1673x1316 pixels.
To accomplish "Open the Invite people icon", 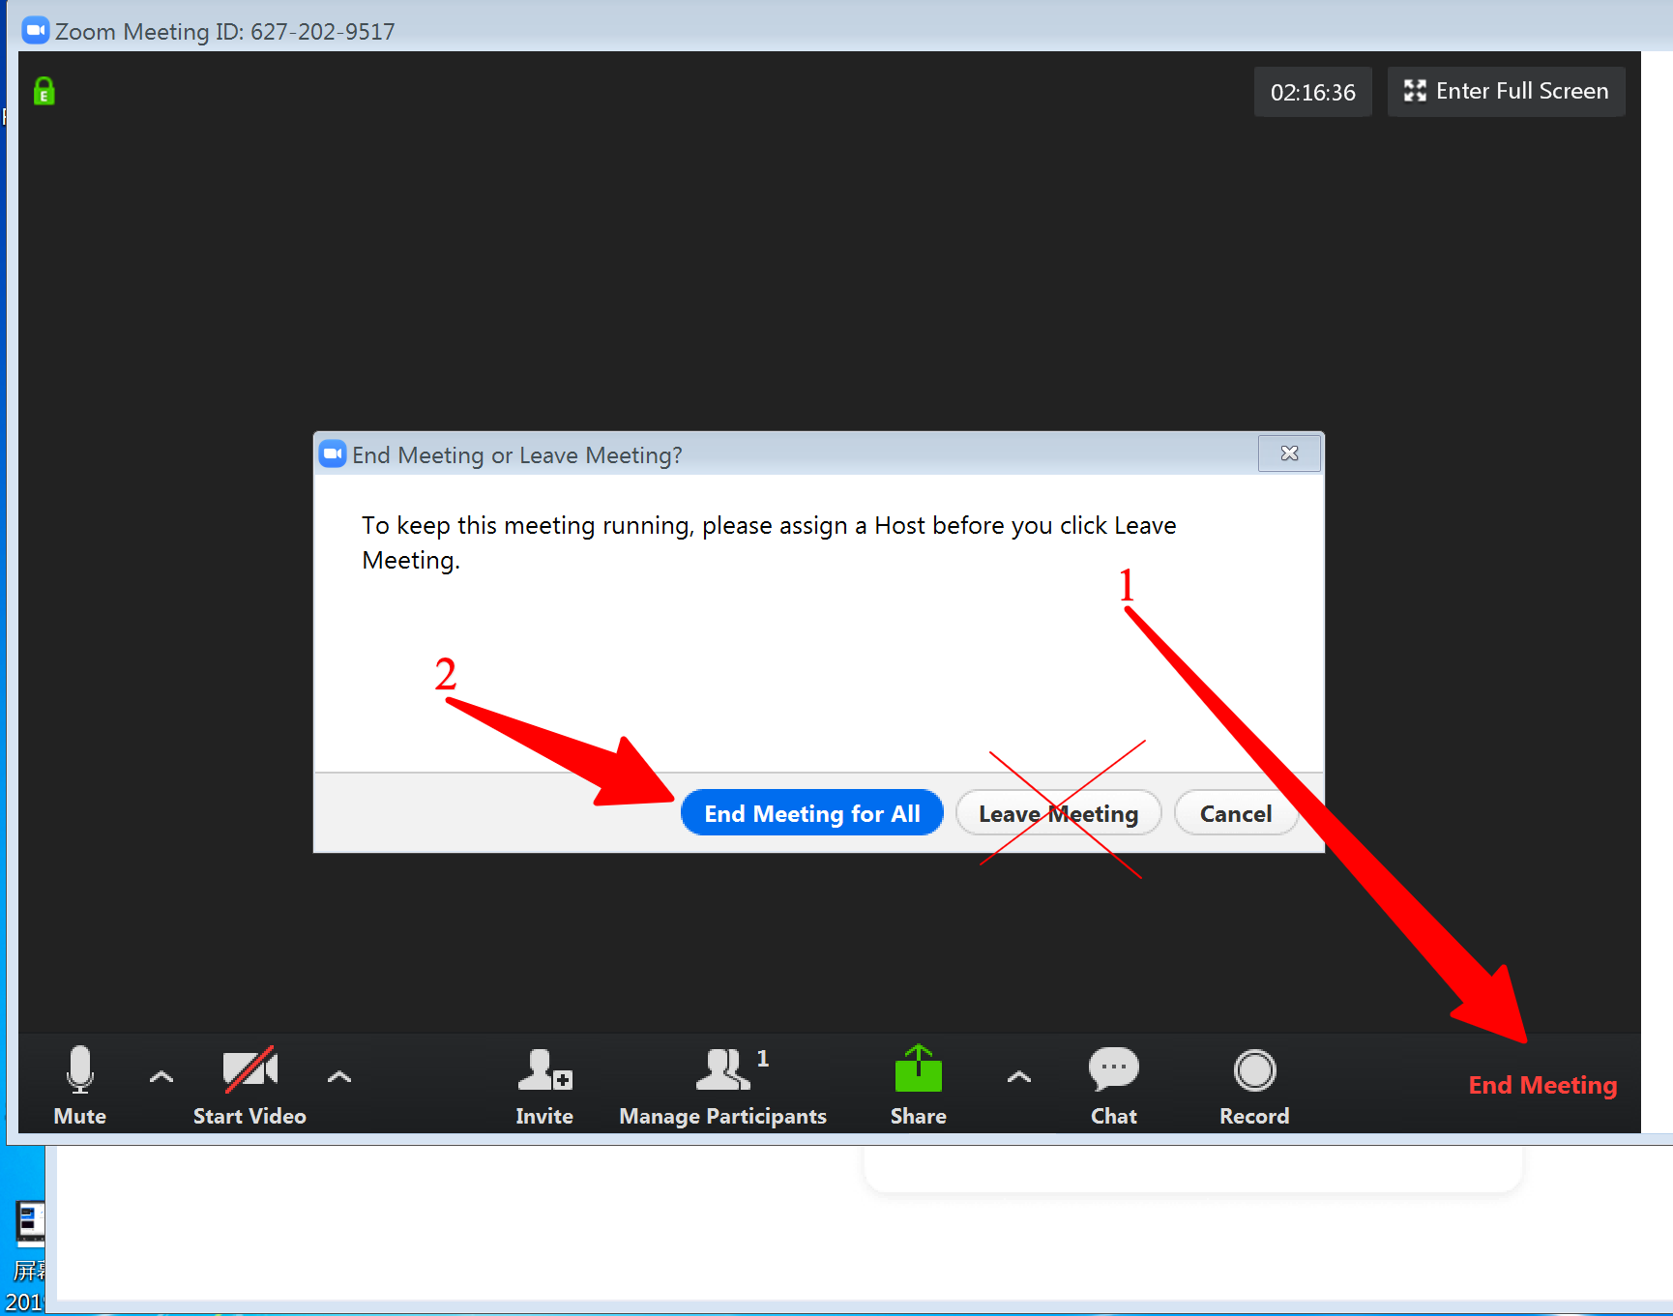I will point(545,1069).
